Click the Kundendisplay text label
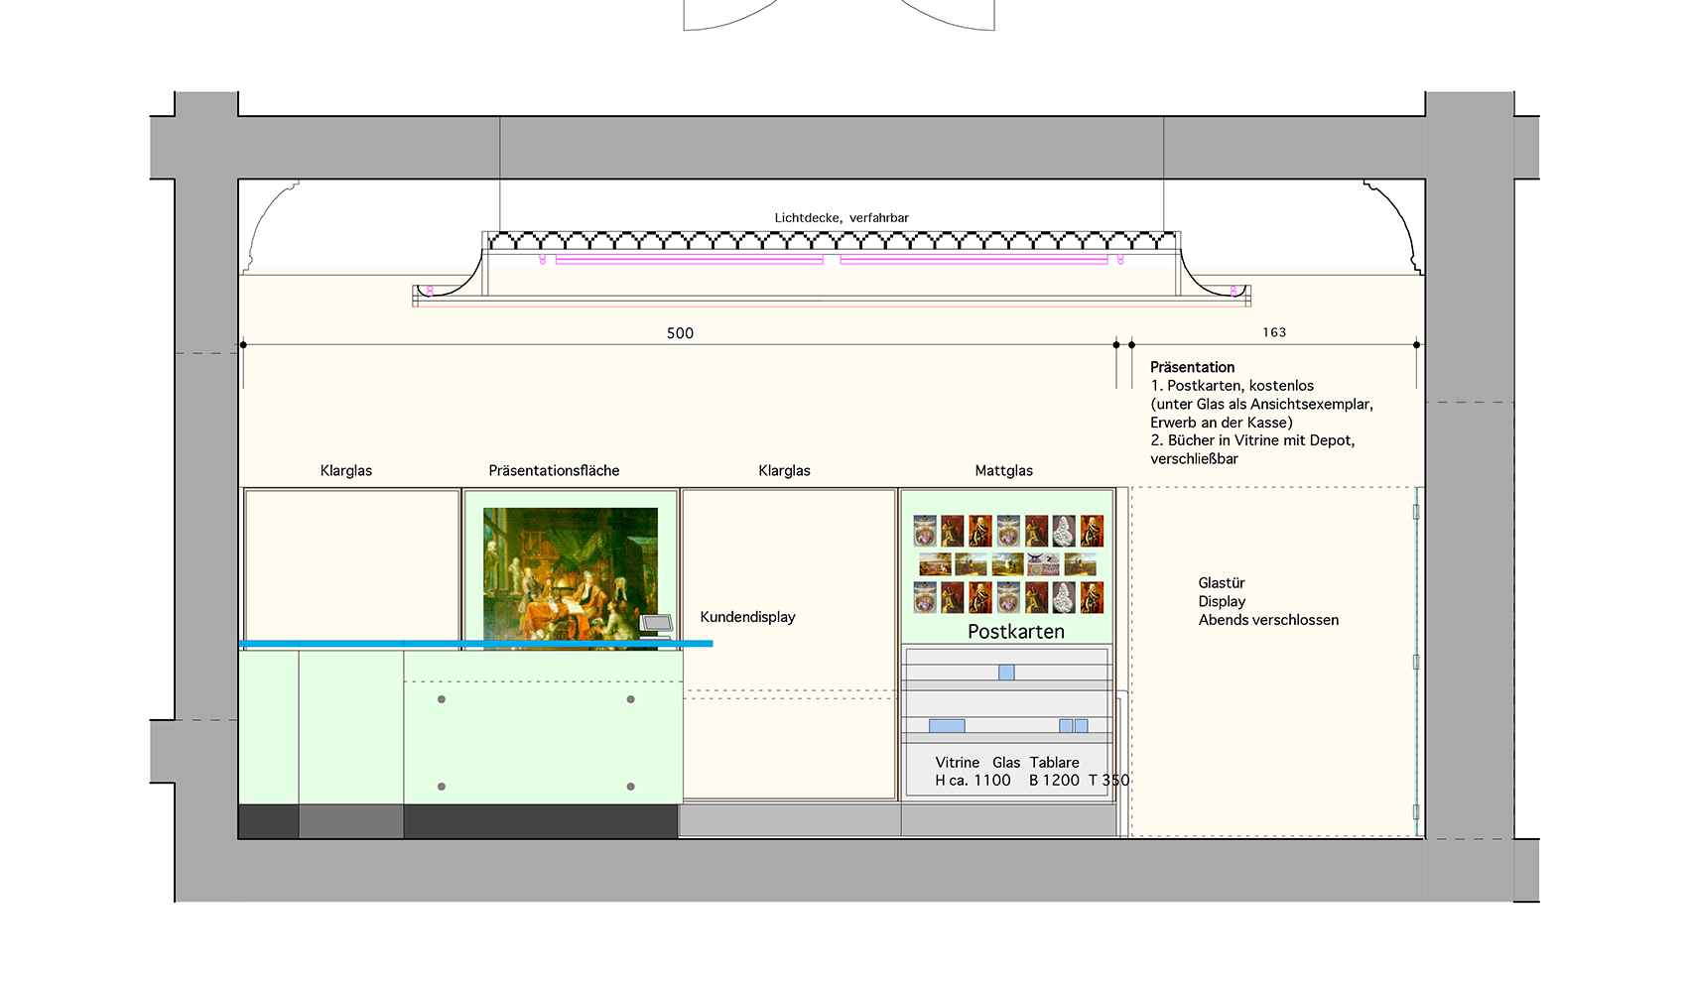 pyautogui.click(x=748, y=617)
